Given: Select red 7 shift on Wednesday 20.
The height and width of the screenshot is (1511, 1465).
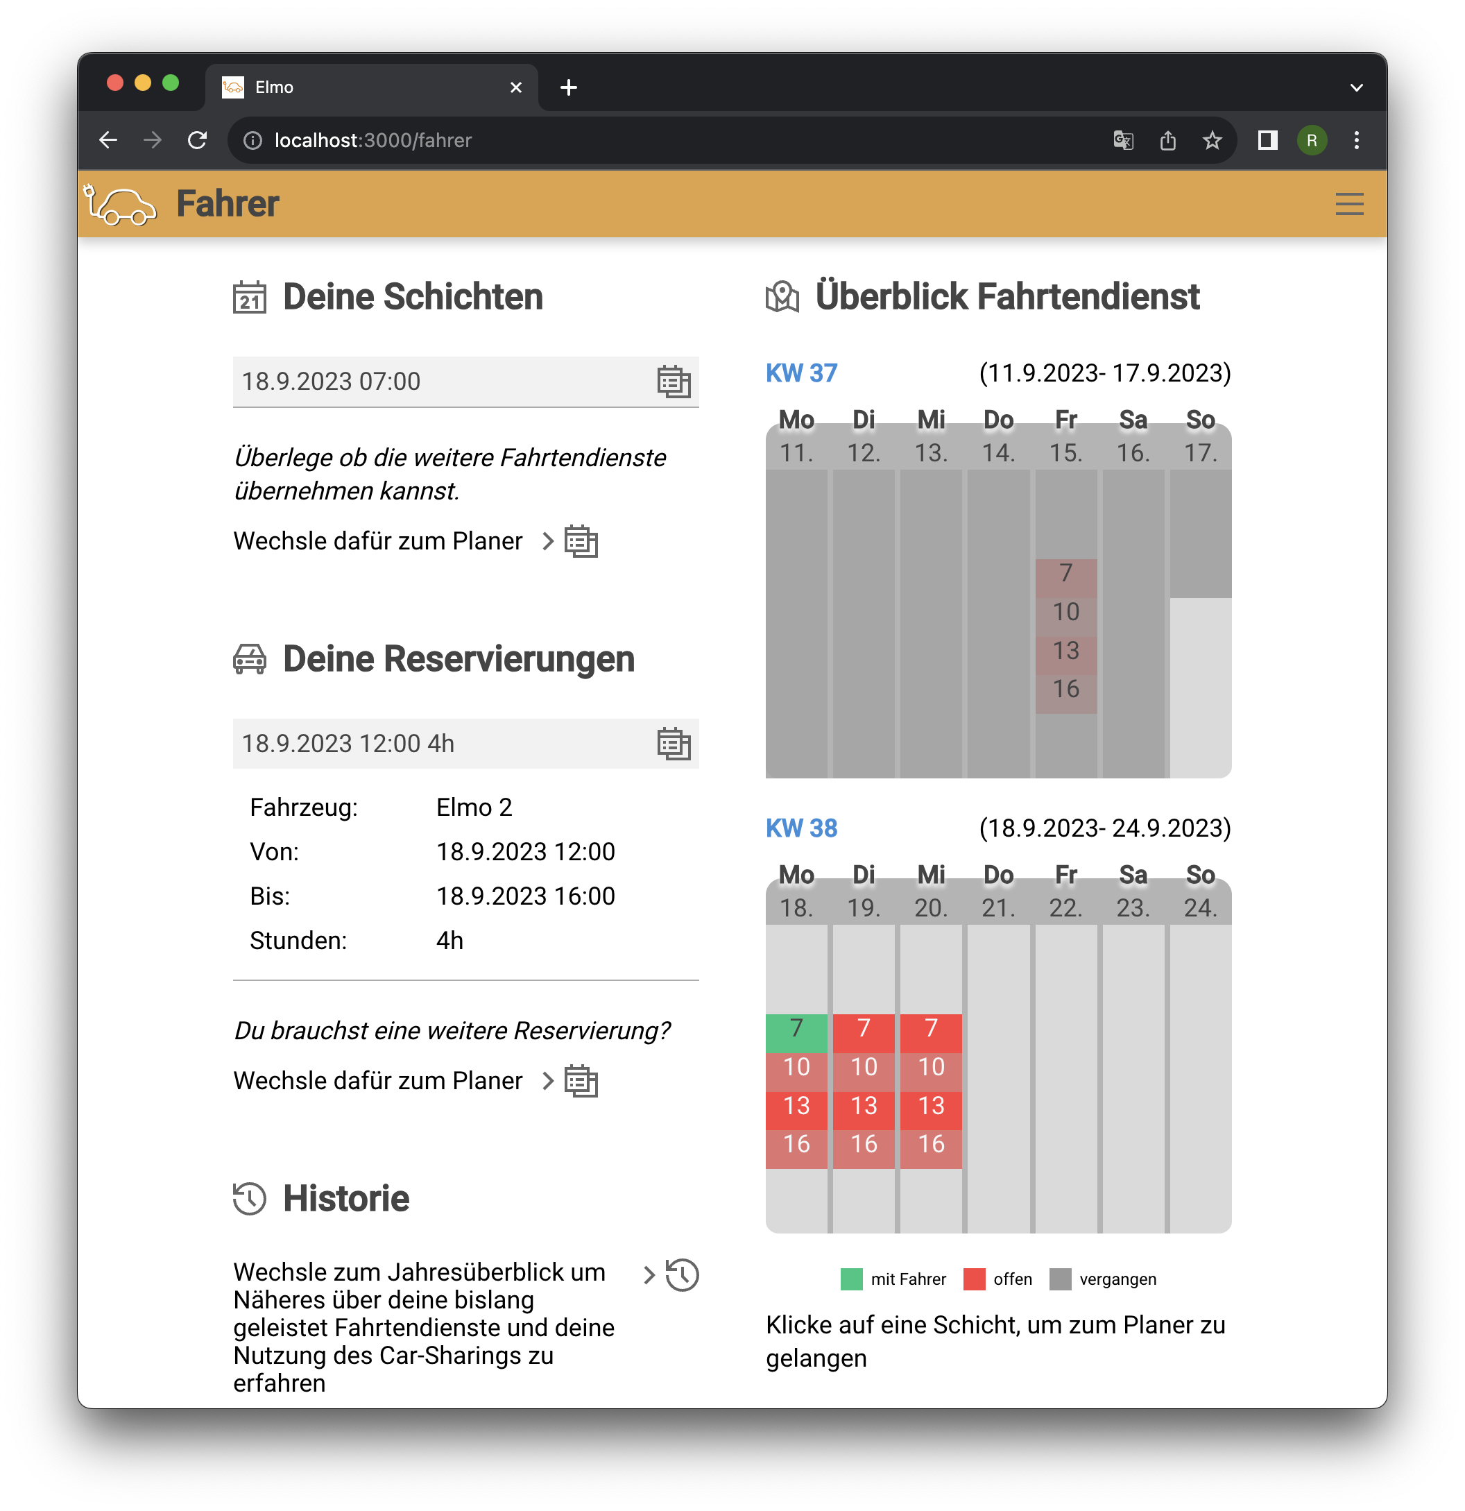Looking at the screenshot, I should (930, 1033).
